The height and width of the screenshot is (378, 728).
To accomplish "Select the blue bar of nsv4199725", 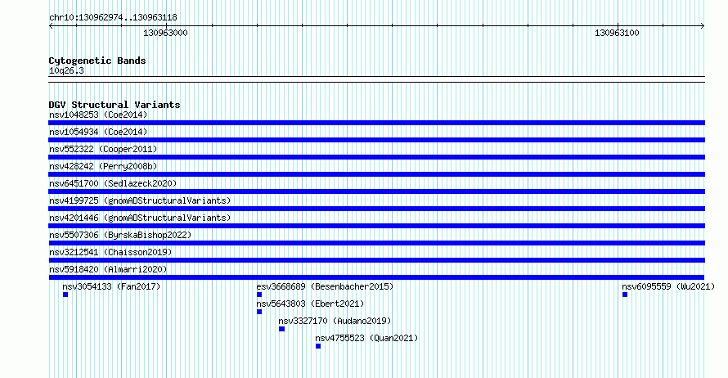I will [x=376, y=209].
